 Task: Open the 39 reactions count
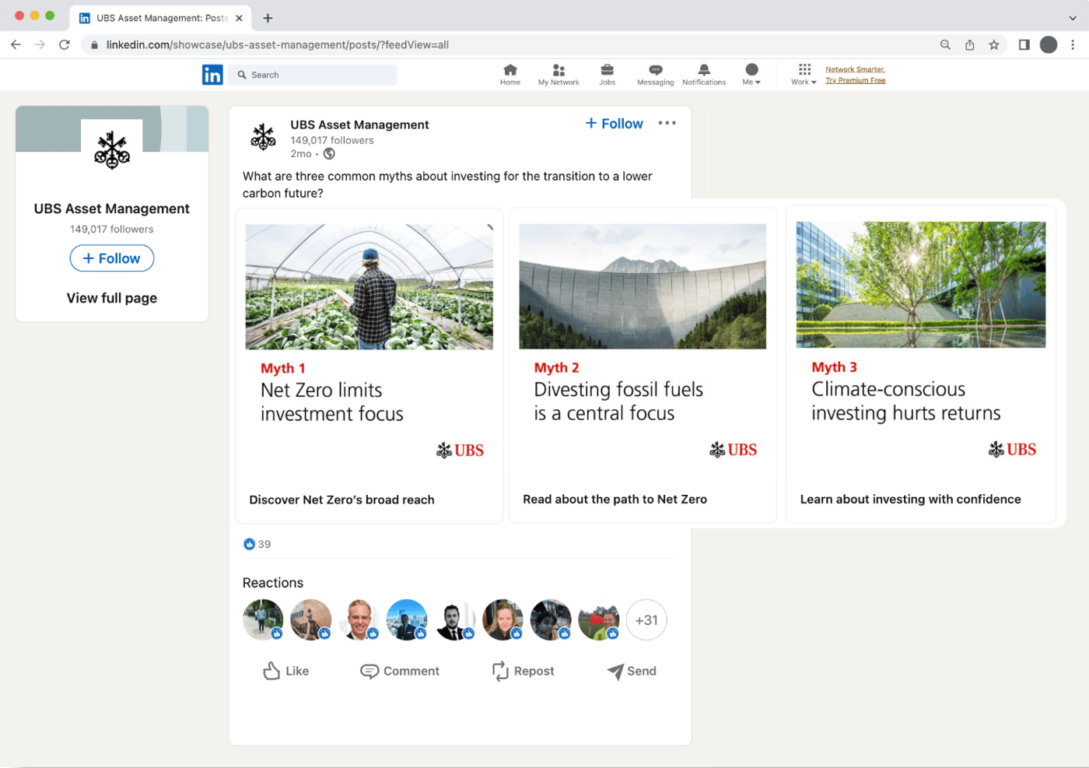pyautogui.click(x=257, y=544)
